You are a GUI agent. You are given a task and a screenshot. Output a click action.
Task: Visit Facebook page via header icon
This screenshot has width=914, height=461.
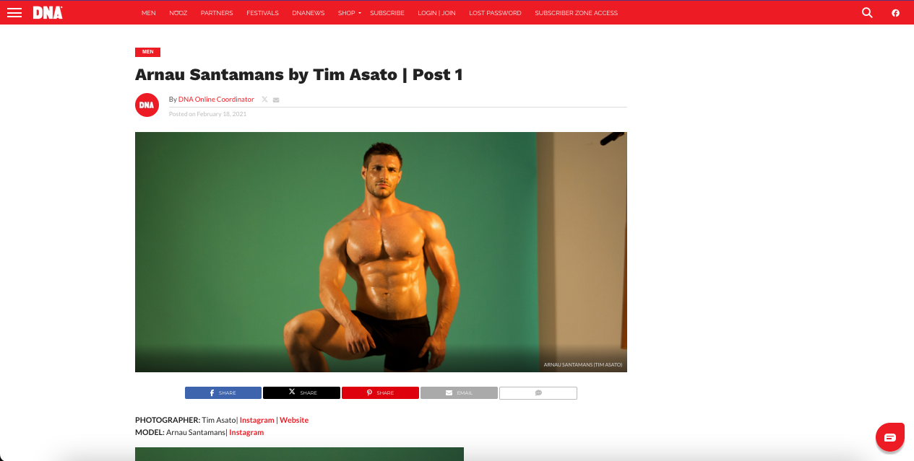895,13
